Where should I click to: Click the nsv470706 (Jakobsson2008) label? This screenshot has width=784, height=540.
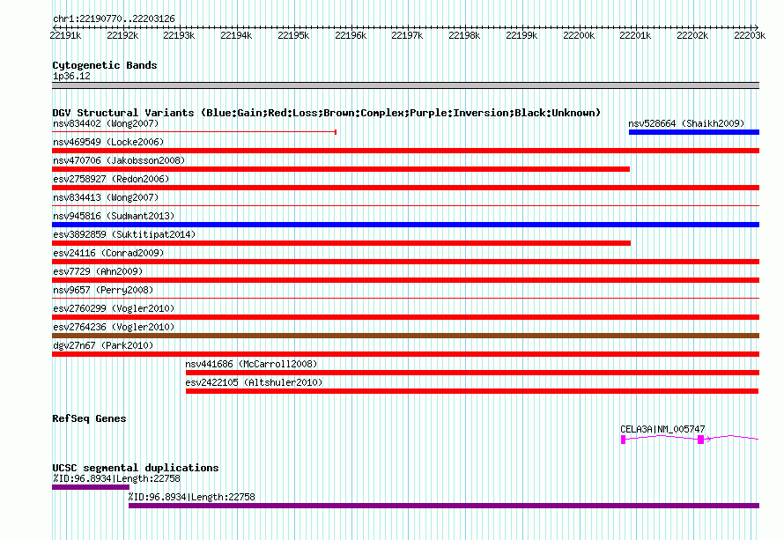(x=119, y=160)
